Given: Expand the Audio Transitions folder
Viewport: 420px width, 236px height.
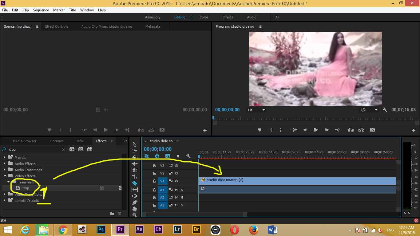Looking at the screenshot, I should point(4,170).
